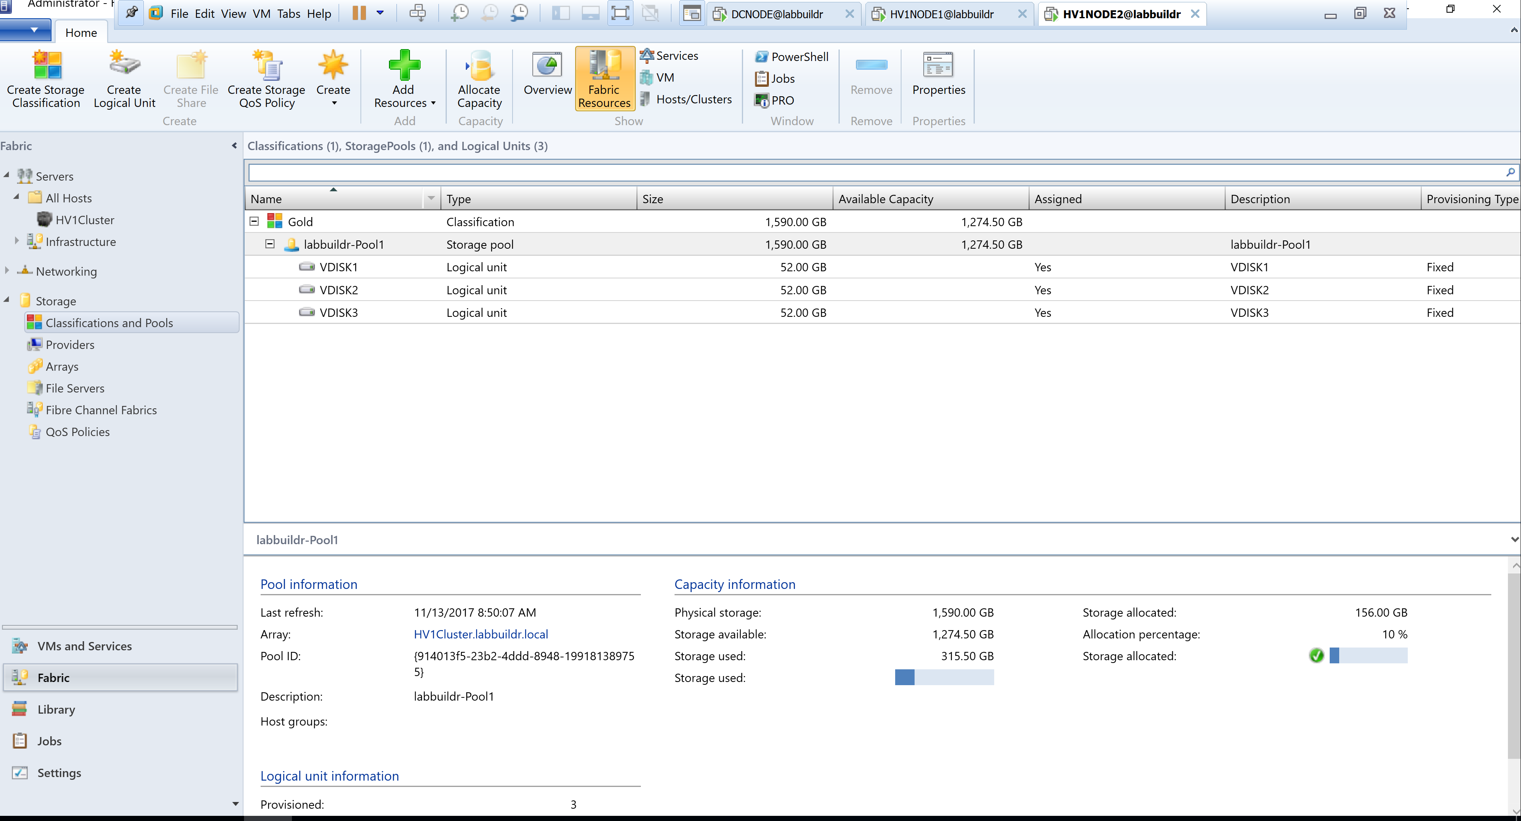The height and width of the screenshot is (821, 1521).
Task: Collapse the Storage tree node
Action: (x=6, y=299)
